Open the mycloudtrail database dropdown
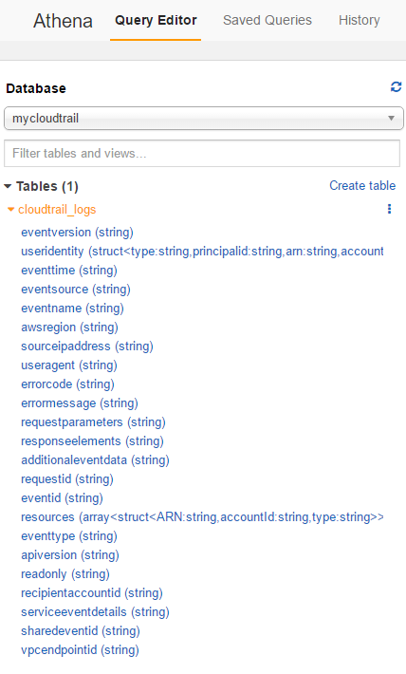 pyautogui.click(x=204, y=119)
